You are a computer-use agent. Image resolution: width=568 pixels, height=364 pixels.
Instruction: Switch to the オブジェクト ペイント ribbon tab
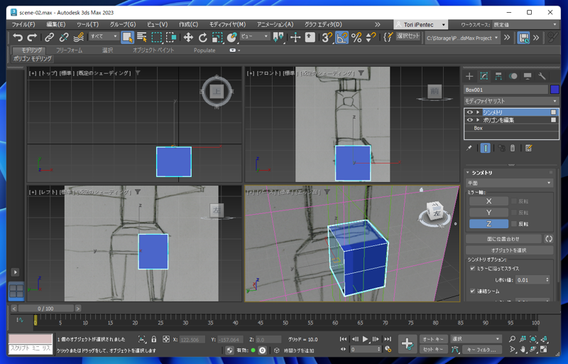(x=153, y=50)
